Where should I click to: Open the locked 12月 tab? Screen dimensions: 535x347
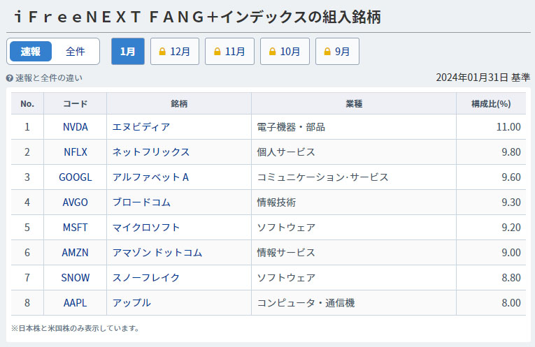[175, 52]
